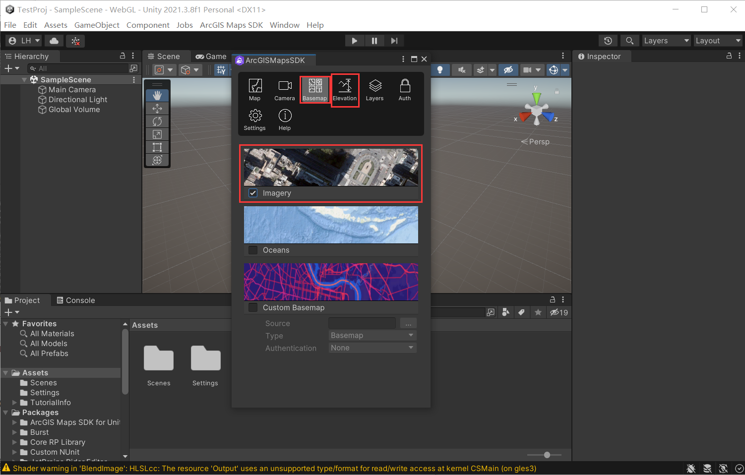Adjust the asset icon size slider
The width and height of the screenshot is (745, 475).
[x=545, y=455]
